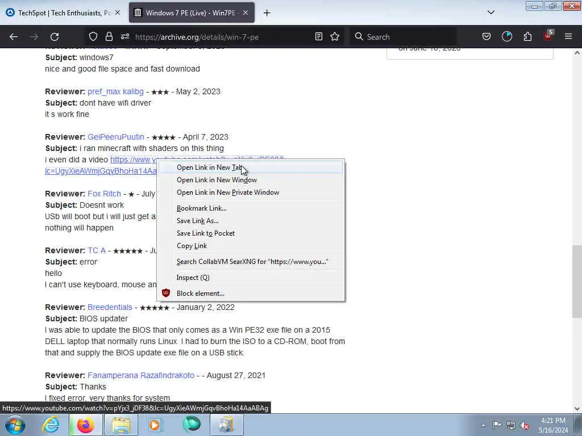The height and width of the screenshot is (436, 582).
Task: Open network tray icon
Action: 511,425
